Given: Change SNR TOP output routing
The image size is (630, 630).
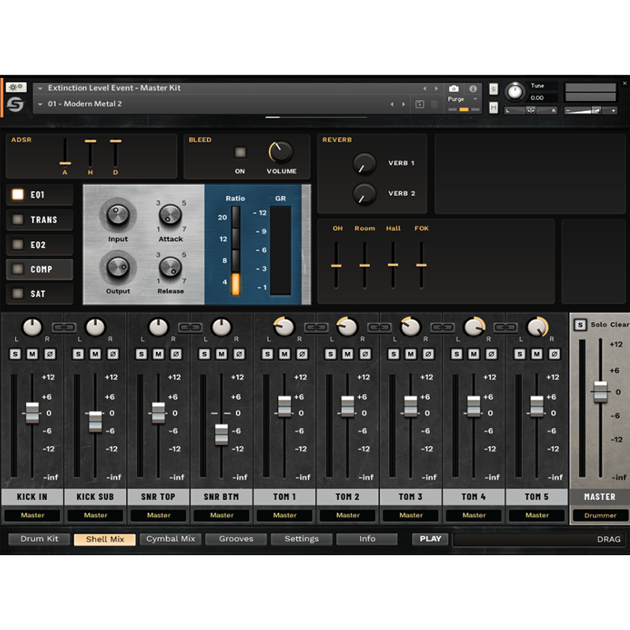Looking at the screenshot, I should click(159, 515).
